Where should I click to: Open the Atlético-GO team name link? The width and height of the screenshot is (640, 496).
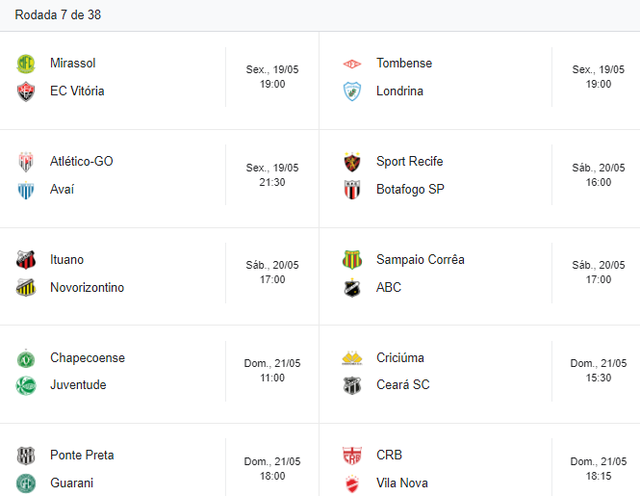coord(82,162)
